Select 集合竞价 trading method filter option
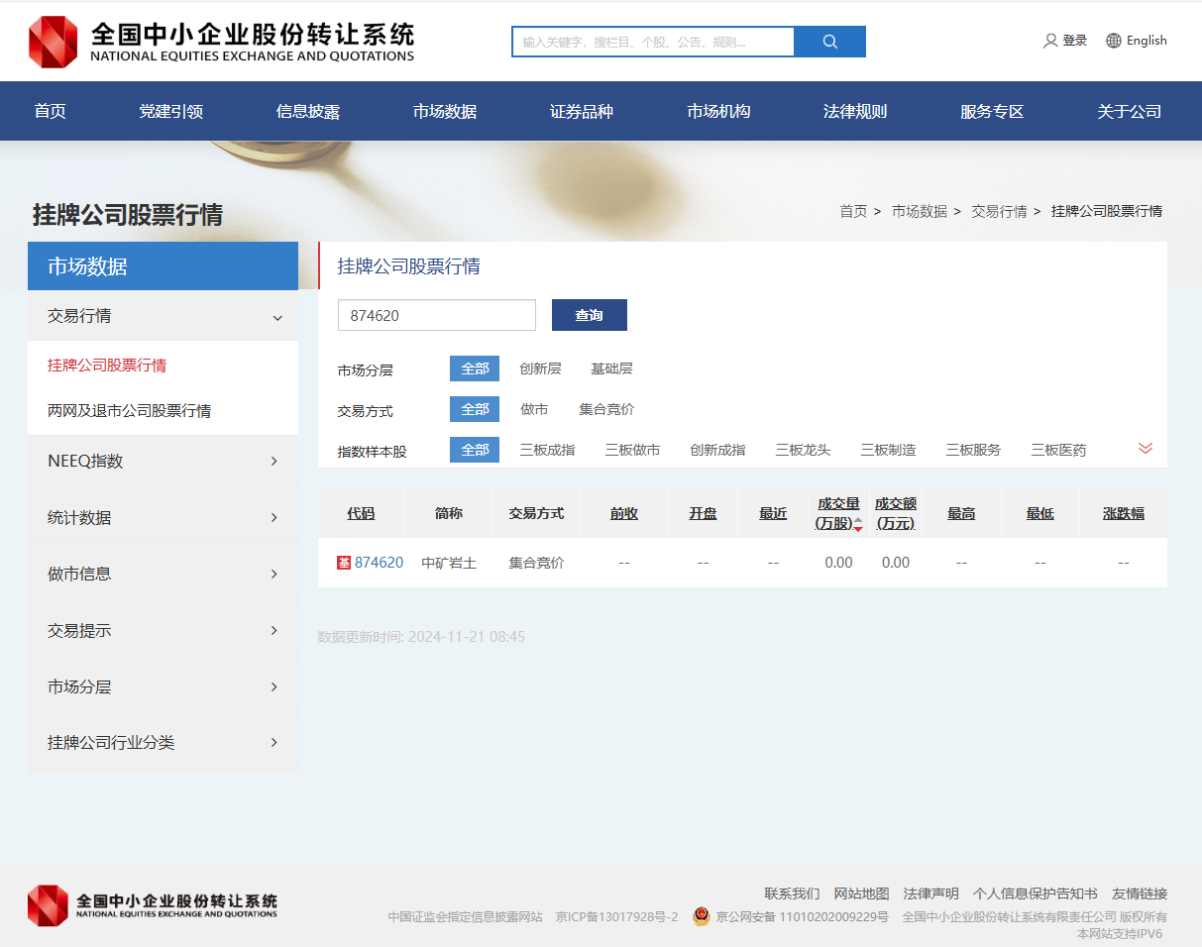Image resolution: width=1202 pixels, height=947 pixels. [x=606, y=409]
